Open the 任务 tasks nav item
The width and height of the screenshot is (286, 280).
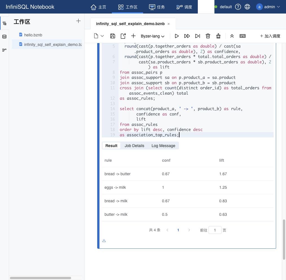click(157, 7)
